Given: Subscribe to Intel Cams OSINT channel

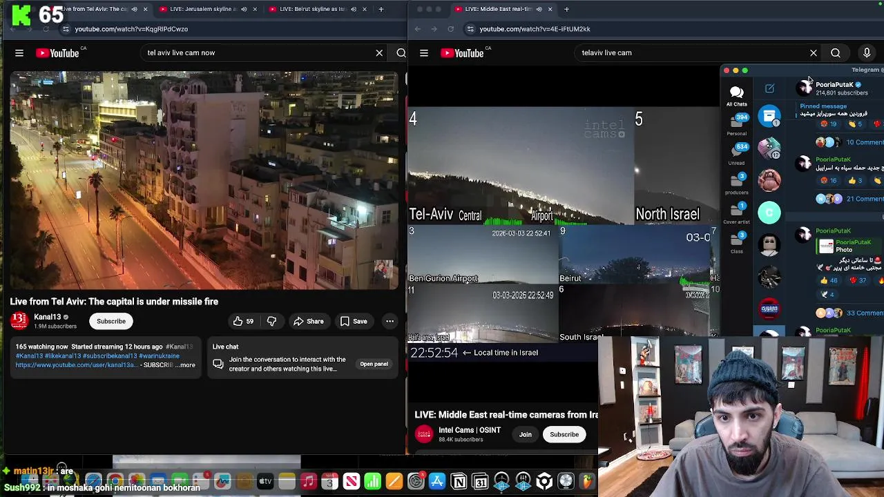Looking at the screenshot, I should point(564,434).
